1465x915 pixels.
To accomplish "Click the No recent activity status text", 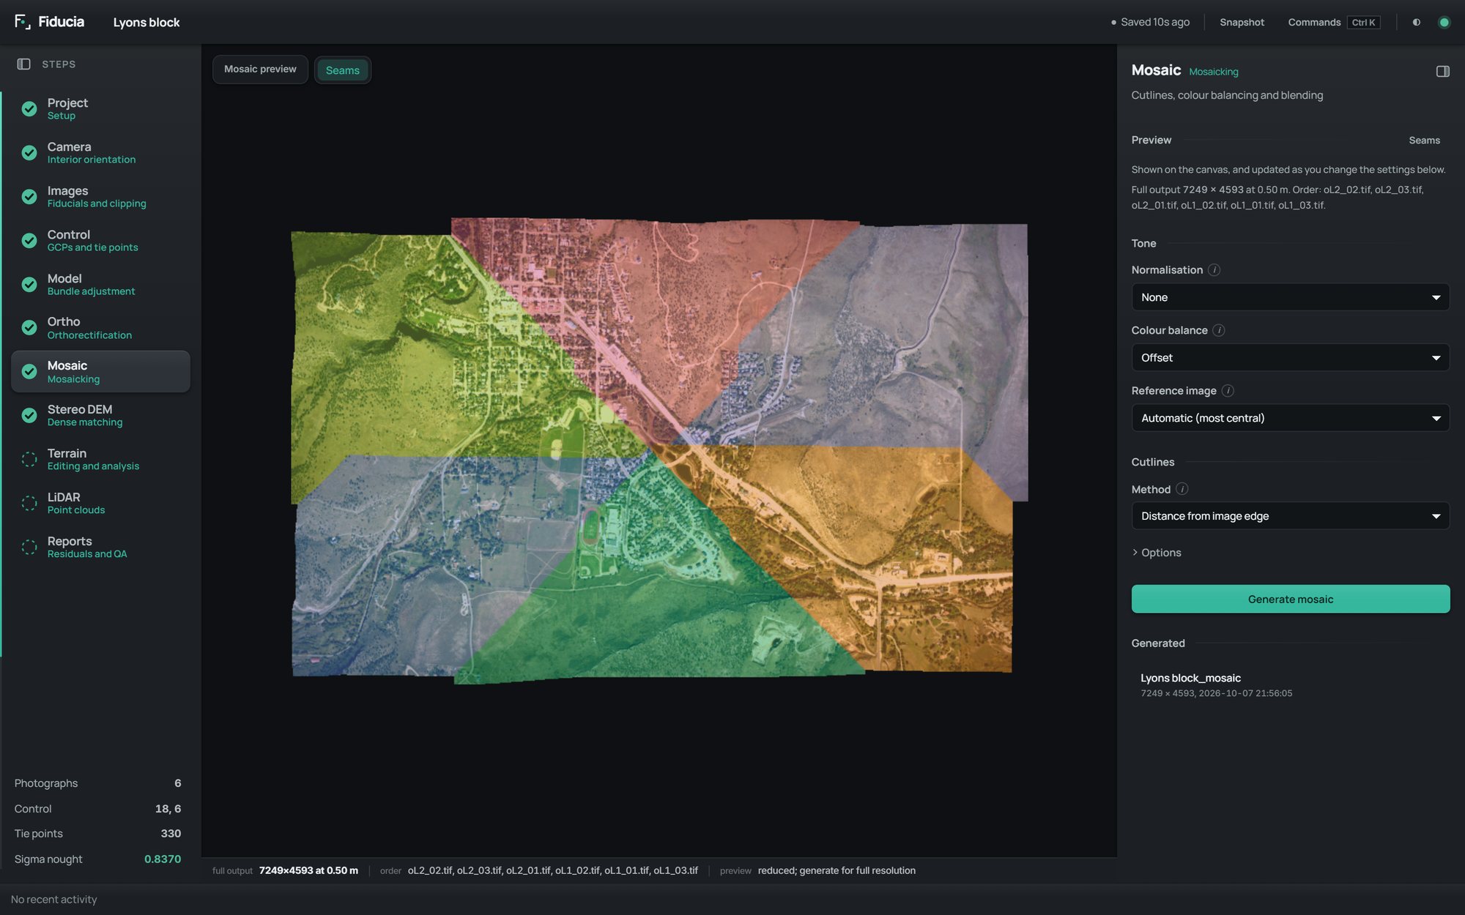I will [54, 900].
